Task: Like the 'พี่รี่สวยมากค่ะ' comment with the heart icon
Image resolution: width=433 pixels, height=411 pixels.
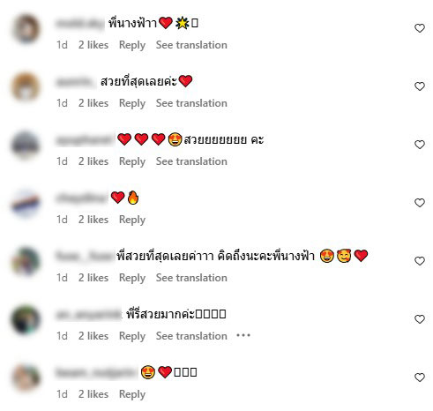Action: tap(420, 319)
